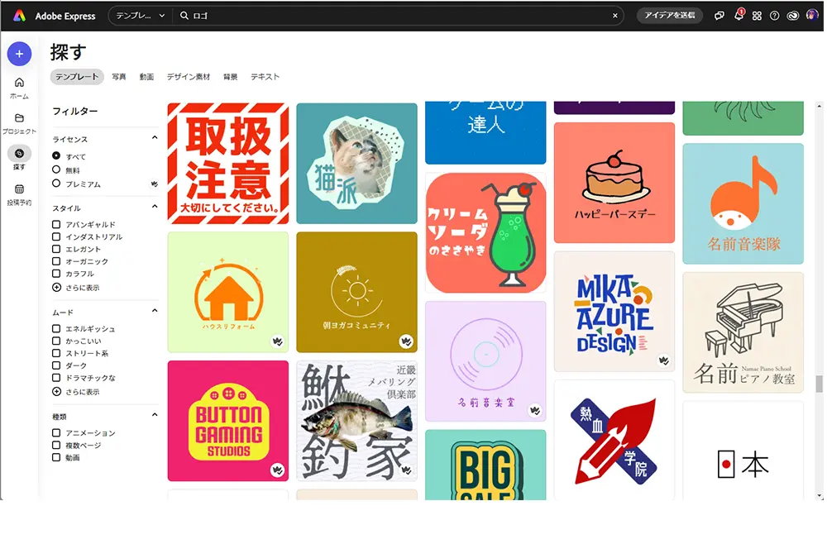This screenshot has height=544, width=827.
Task: Check the ストリート系 mood checkbox
Action: coord(56,353)
